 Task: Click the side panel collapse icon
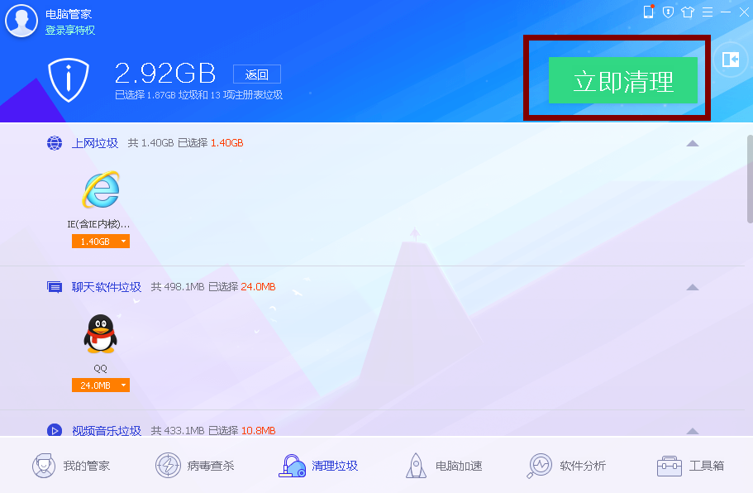pyautogui.click(x=731, y=60)
